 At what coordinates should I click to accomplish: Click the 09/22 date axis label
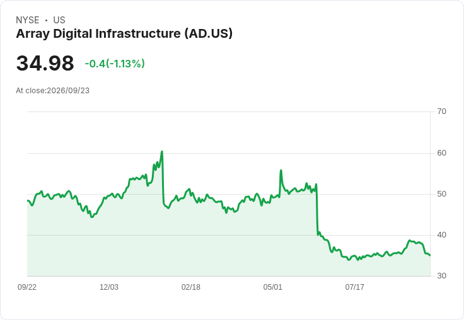coord(27,287)
